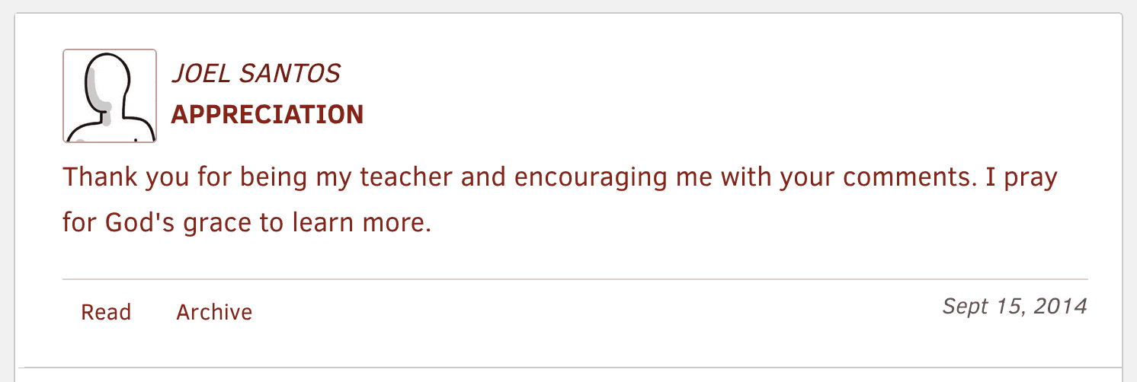Select the APPRECIATION subject heading
This screenshot has width=1137, height=382.
click(267, 115)
